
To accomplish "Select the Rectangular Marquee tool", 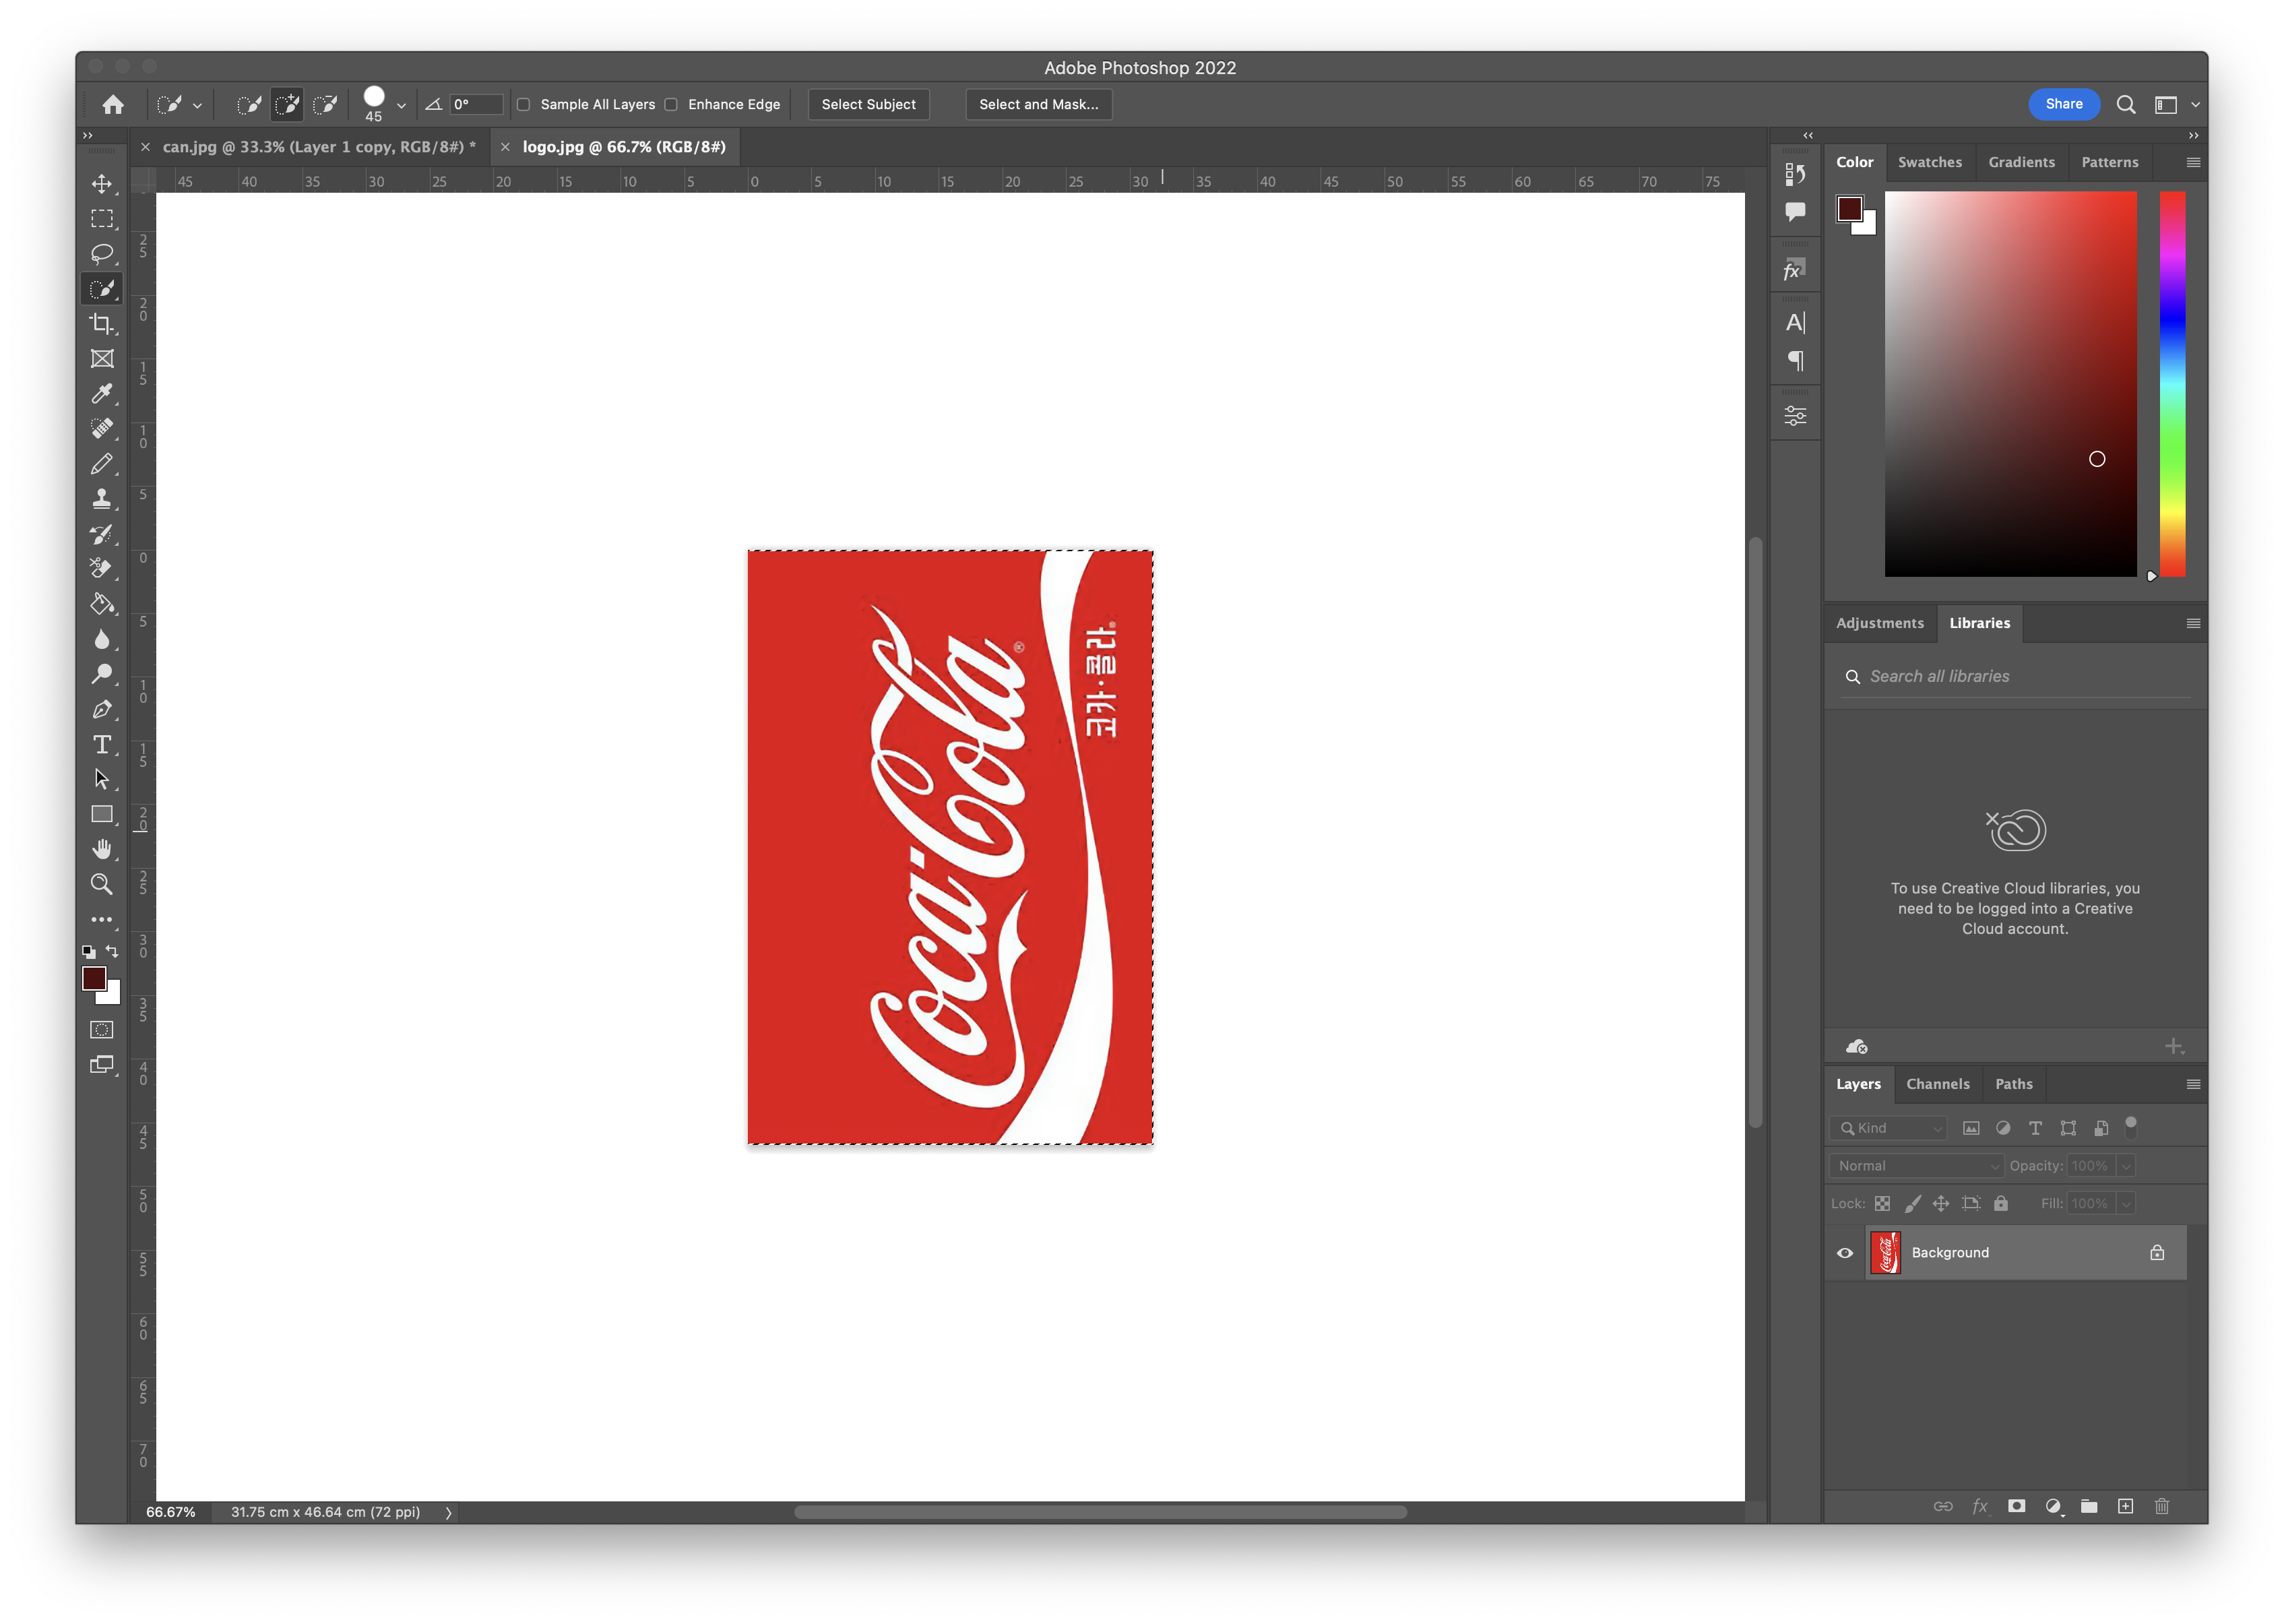I will [102, 218].
